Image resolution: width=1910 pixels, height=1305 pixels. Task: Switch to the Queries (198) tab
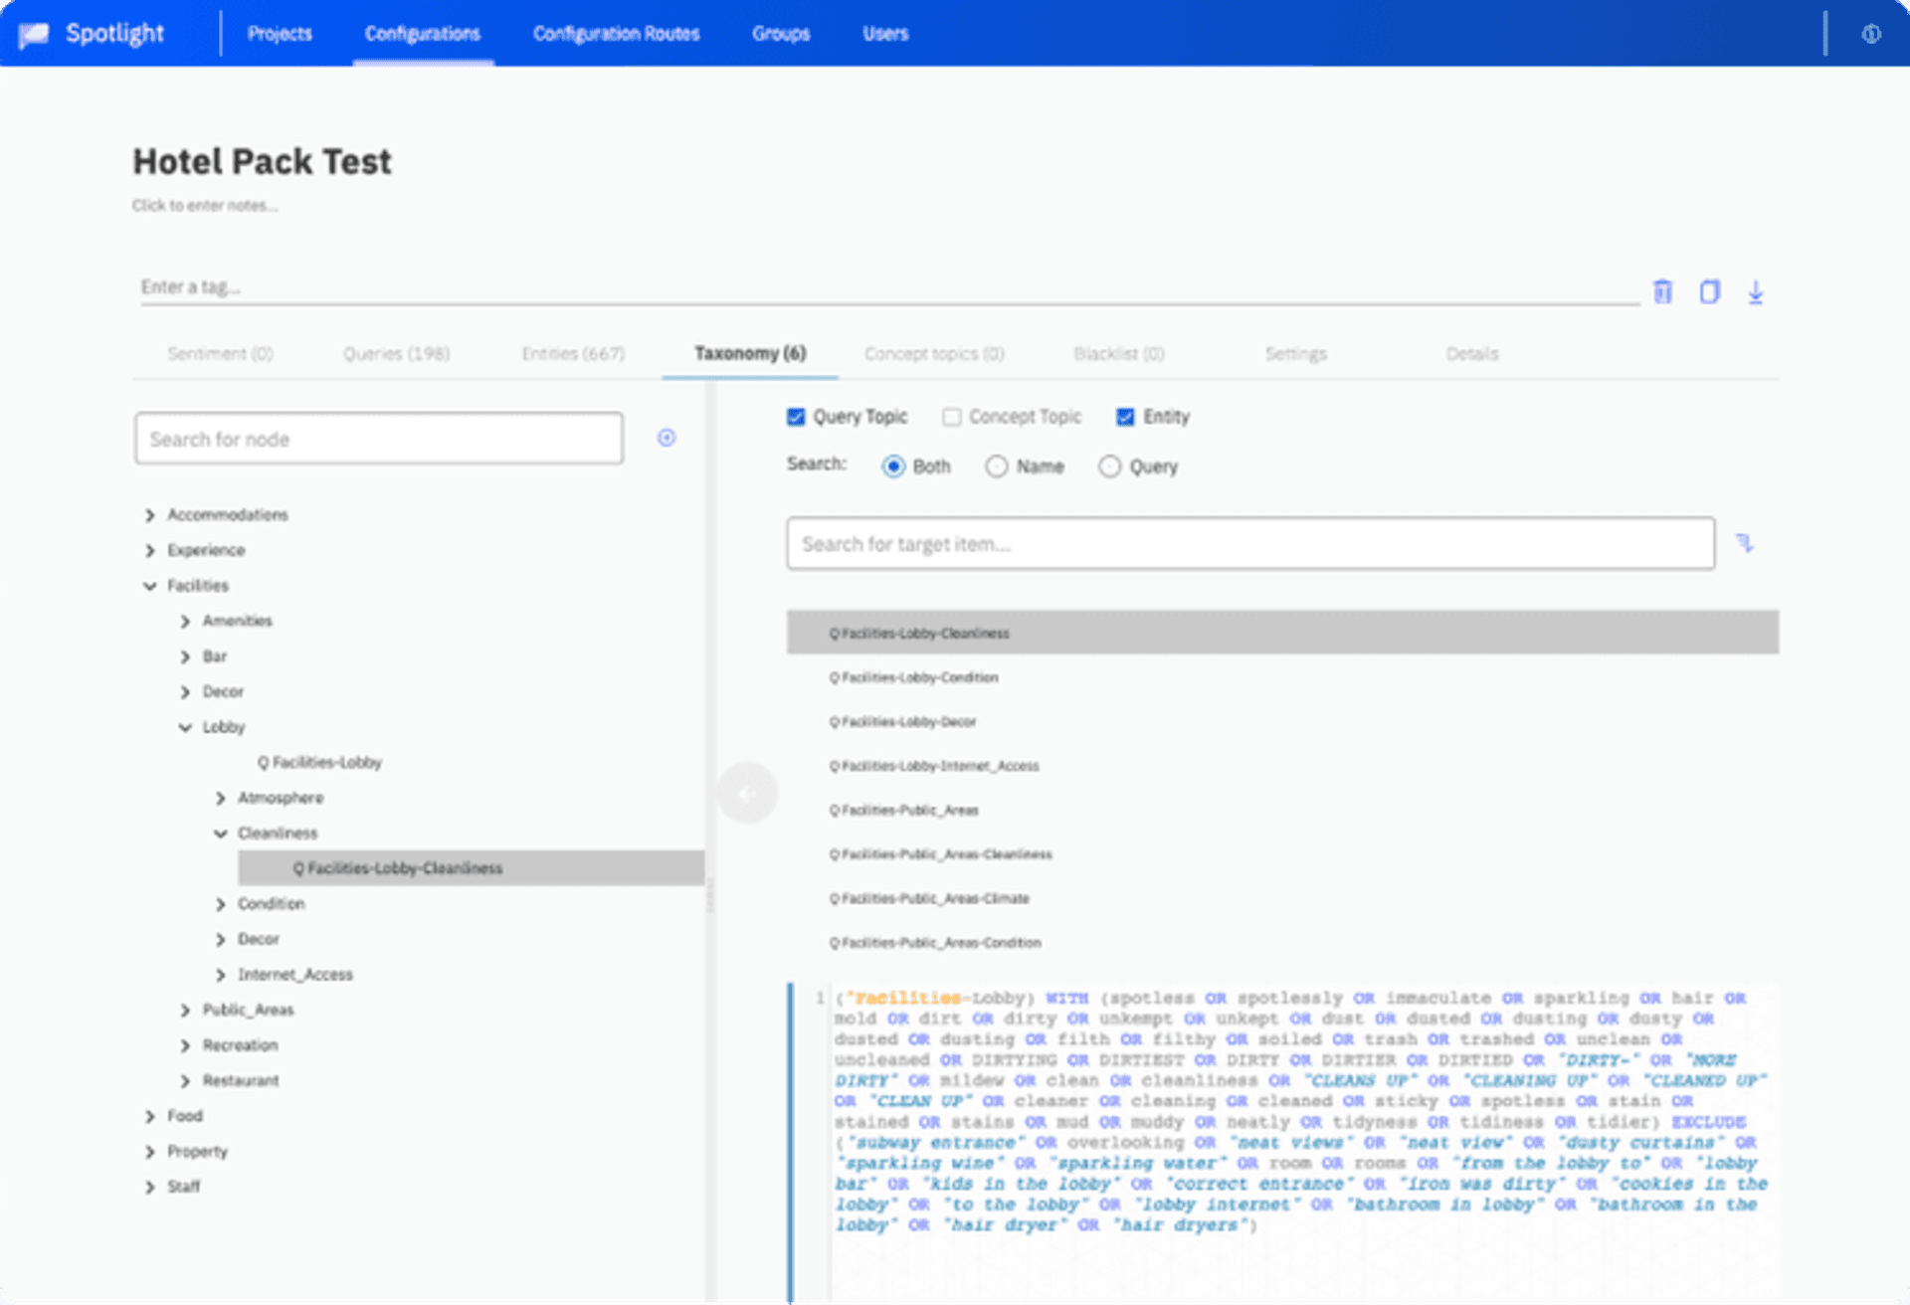(x=397, y=353)
